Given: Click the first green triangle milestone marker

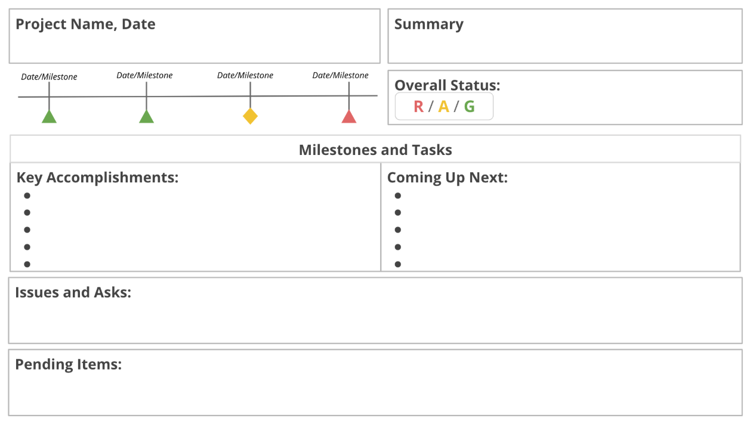Looking at the screenshot, I should click(x=49, y=117).
